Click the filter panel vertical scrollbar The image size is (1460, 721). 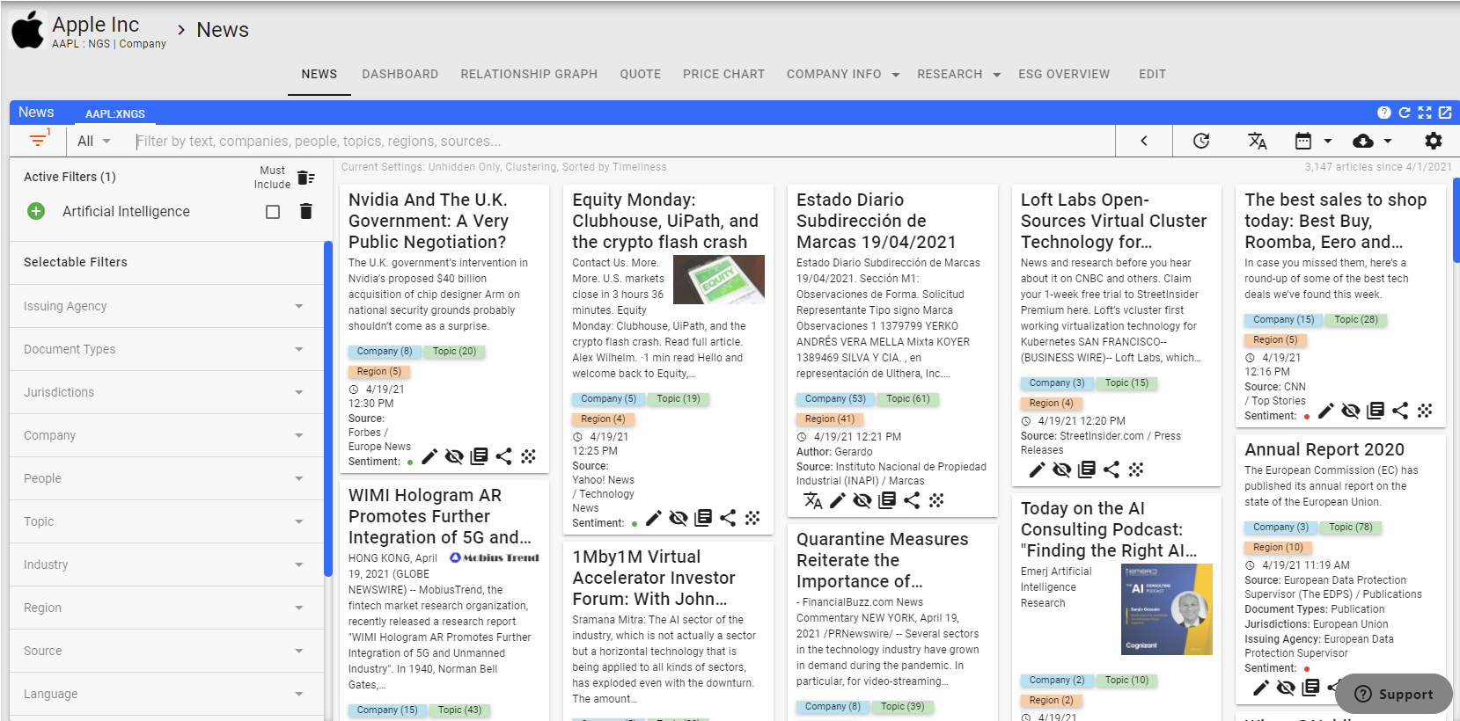[x=328, y=409]
